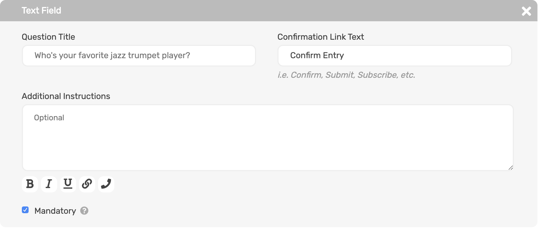This screenshot has height=228, width=538.
Task: Select the Confirm Entry text box
Action: [x=395, y=55]
